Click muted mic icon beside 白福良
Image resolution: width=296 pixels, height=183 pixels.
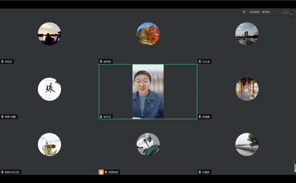(x=200, y=172)
